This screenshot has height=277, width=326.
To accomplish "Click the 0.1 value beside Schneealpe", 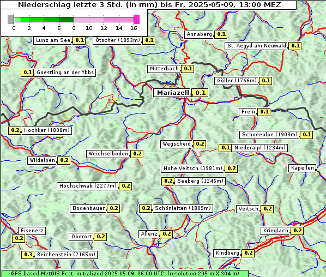I will tap(307, 135).
